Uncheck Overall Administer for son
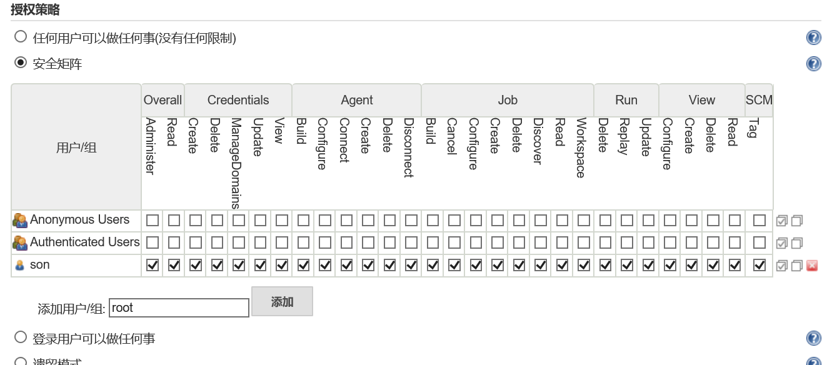The image size is (822, 365). (153, 265)
